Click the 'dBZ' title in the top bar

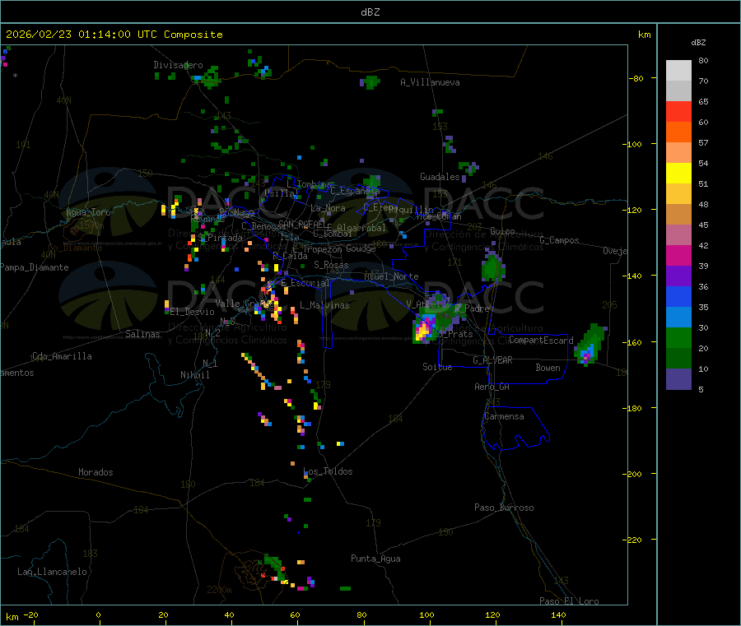pos(370,12)
